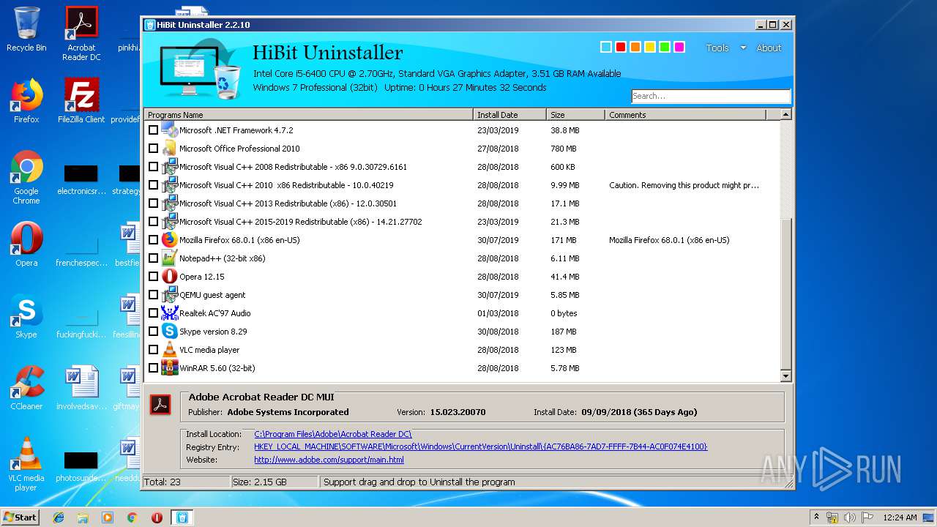Open the adobe.com support website link
937x527 pixels.
coord(329,460)
